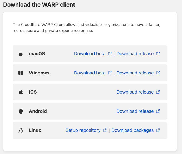Viewport: 182px width, 154px height.
Task: Click the Apple logo in macOS row
Action: [21, 54]
